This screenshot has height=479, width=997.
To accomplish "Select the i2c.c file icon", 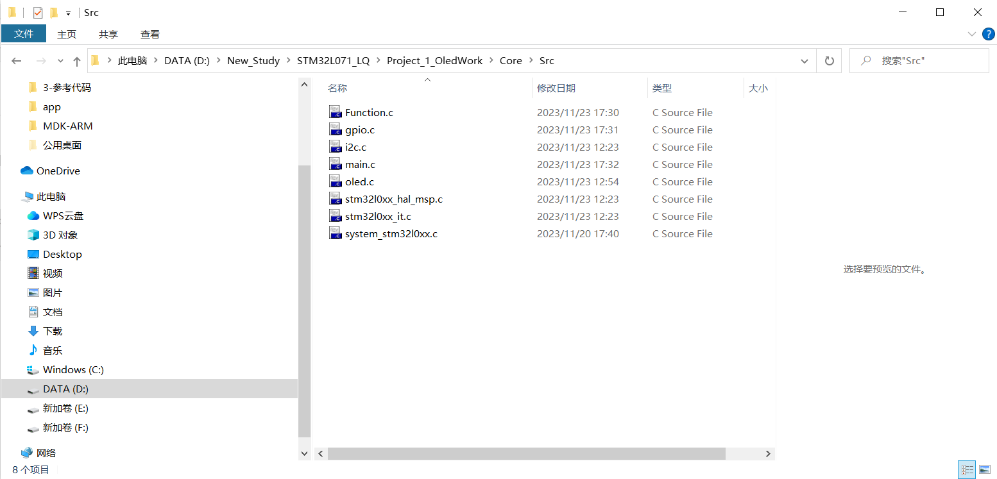I will coord(335,147).
